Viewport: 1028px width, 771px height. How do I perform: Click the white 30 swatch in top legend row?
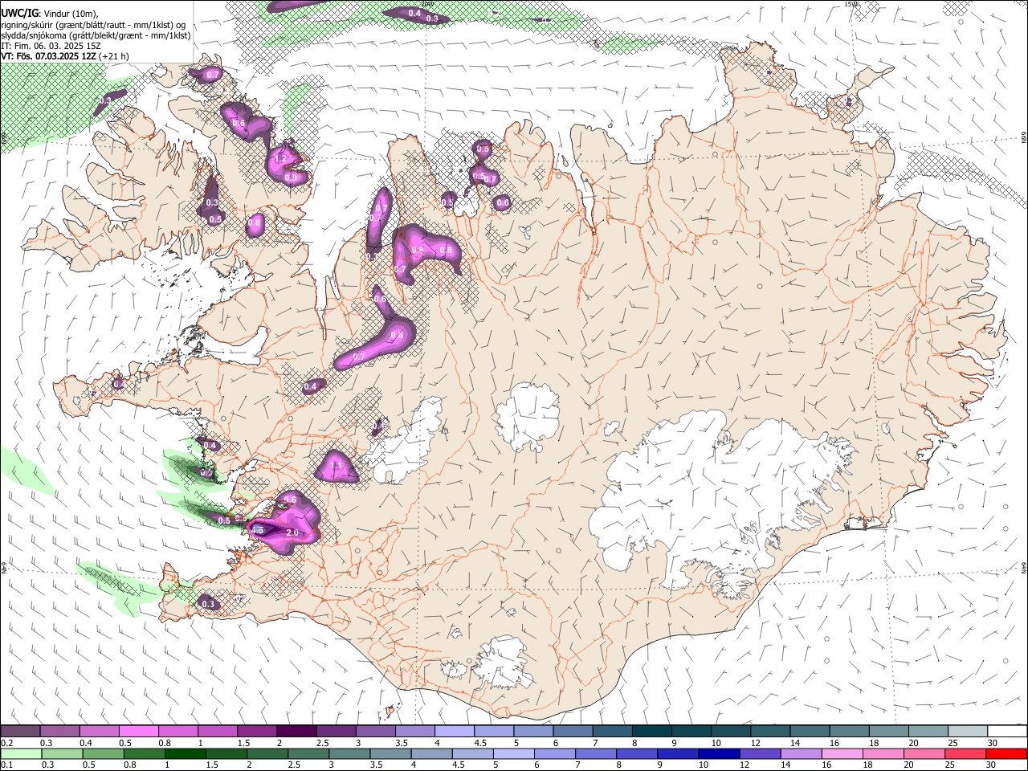[1007, 732]
